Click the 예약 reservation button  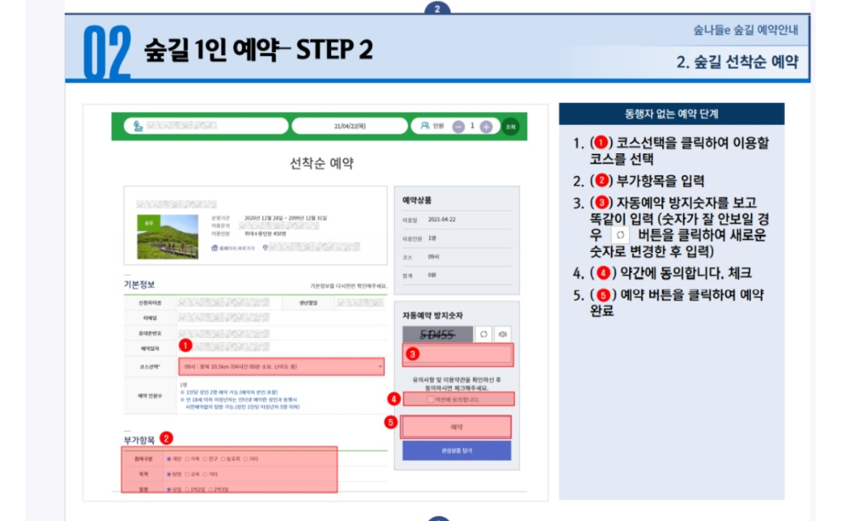point(456,427)
